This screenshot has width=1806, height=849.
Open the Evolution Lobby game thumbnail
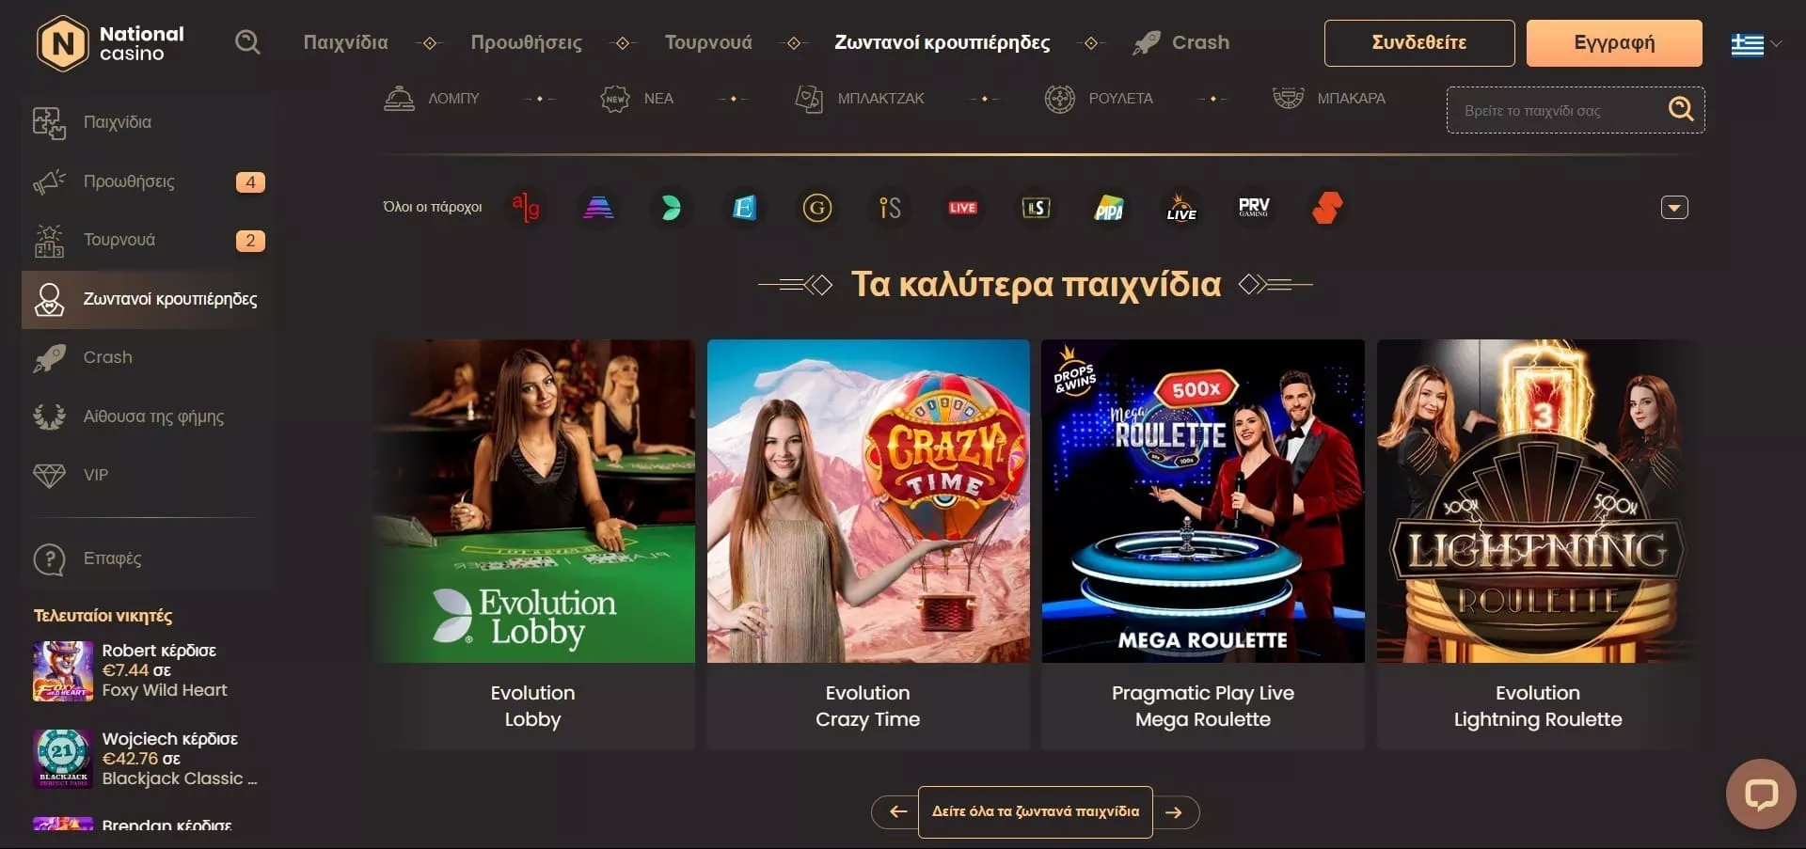coord(533,501)
